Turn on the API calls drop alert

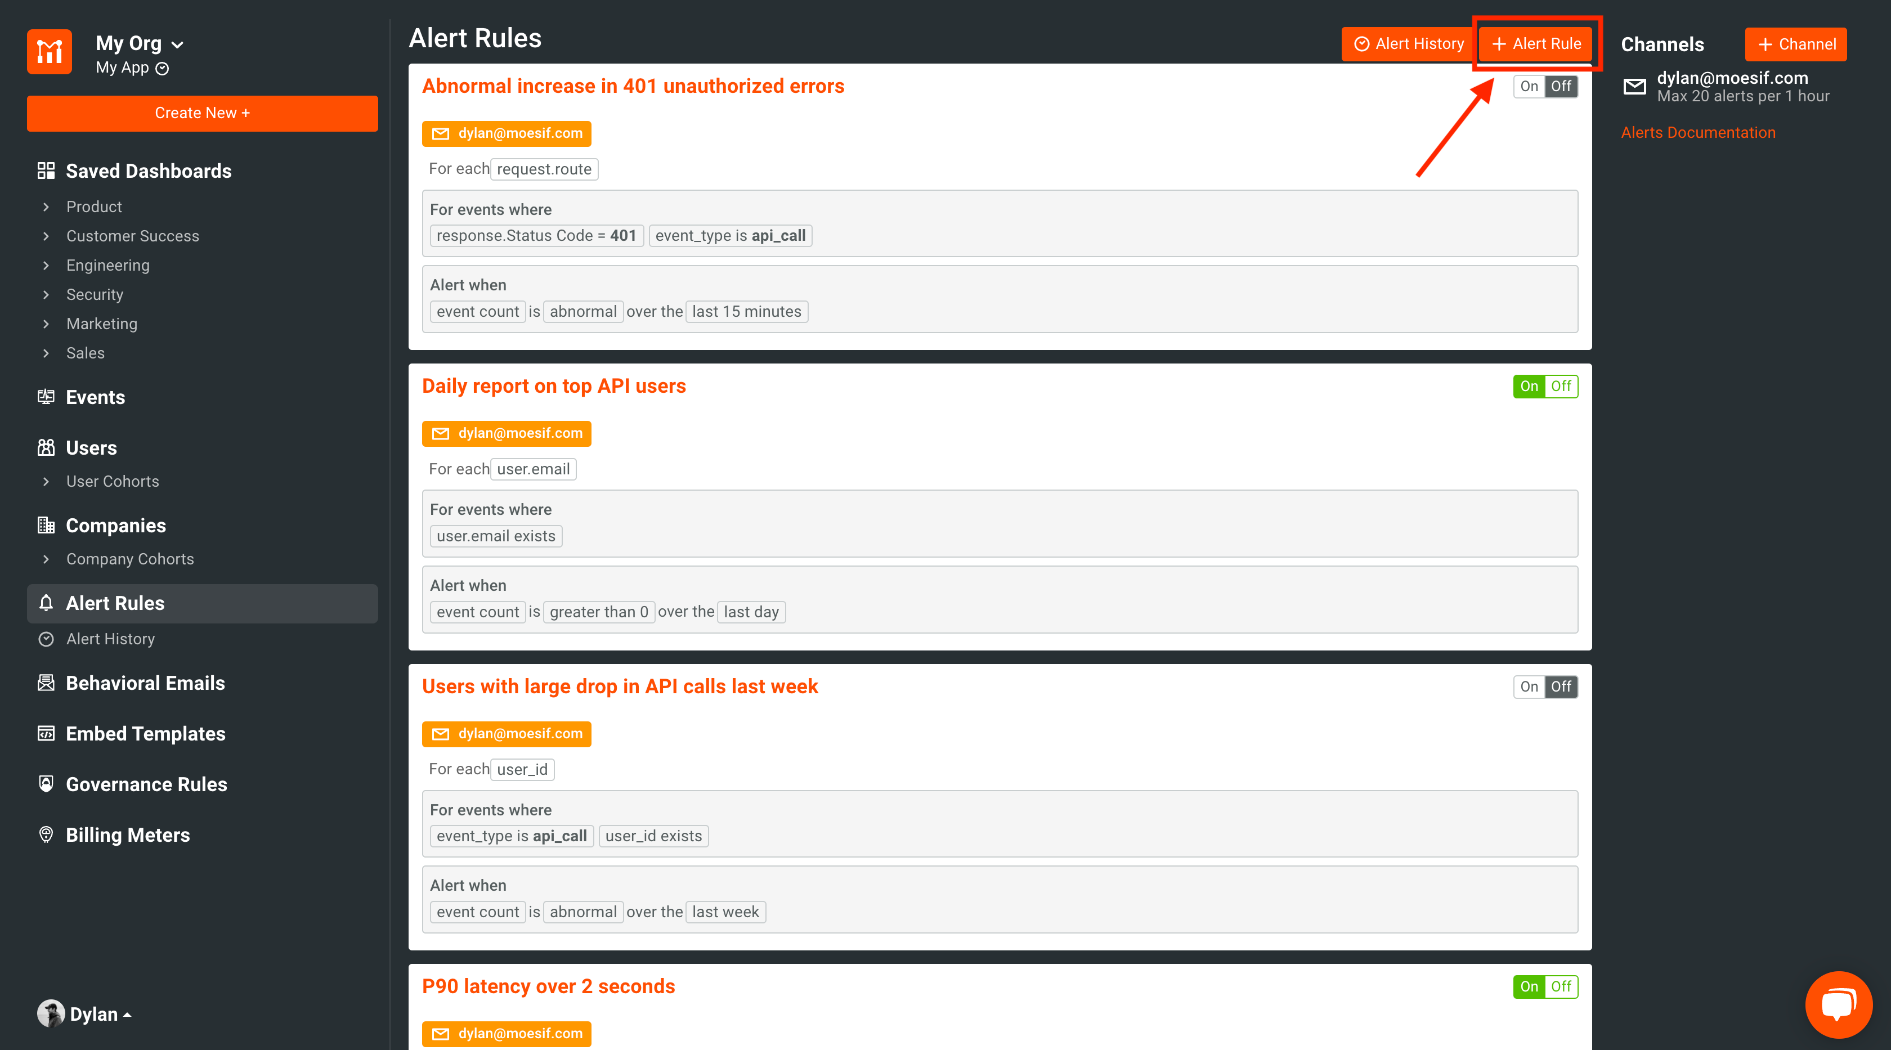1529,687
